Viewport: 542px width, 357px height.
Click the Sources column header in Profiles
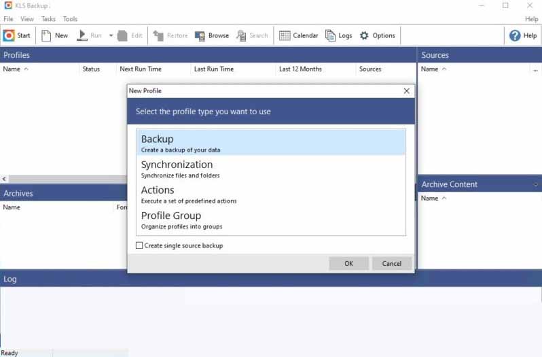(x=386, y=69)
